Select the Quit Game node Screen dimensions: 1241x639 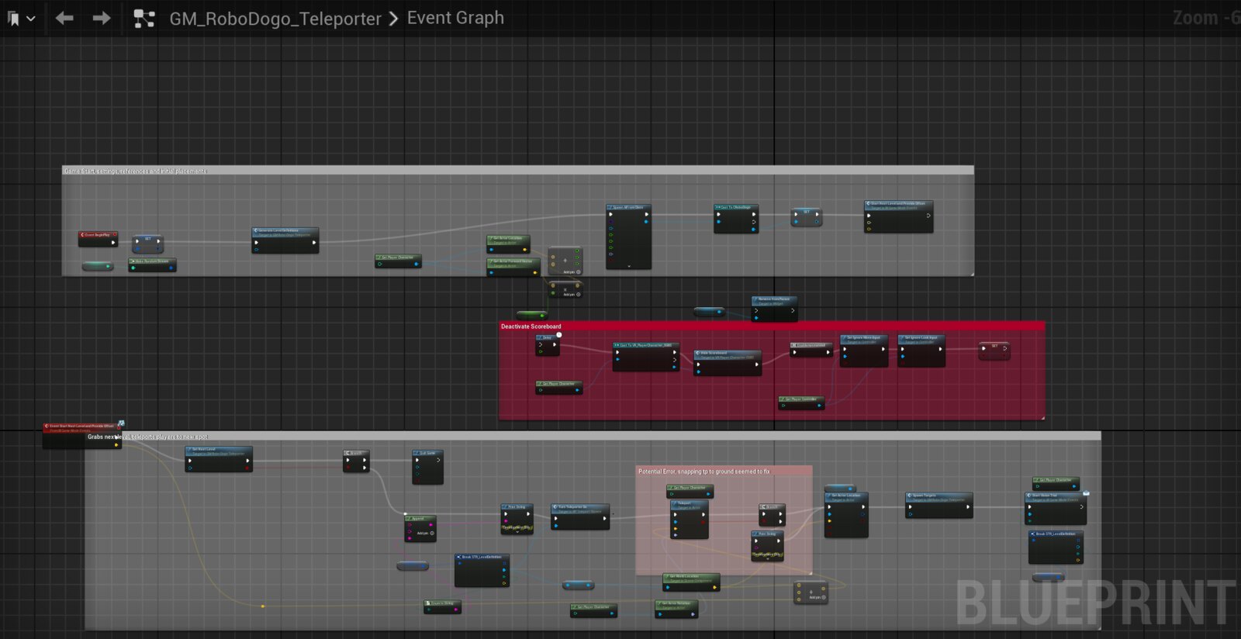pos(427,467)
